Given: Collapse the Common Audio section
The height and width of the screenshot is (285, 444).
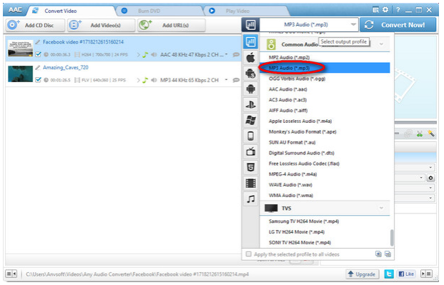Looking at the screenshot, I should pos(381,44).
